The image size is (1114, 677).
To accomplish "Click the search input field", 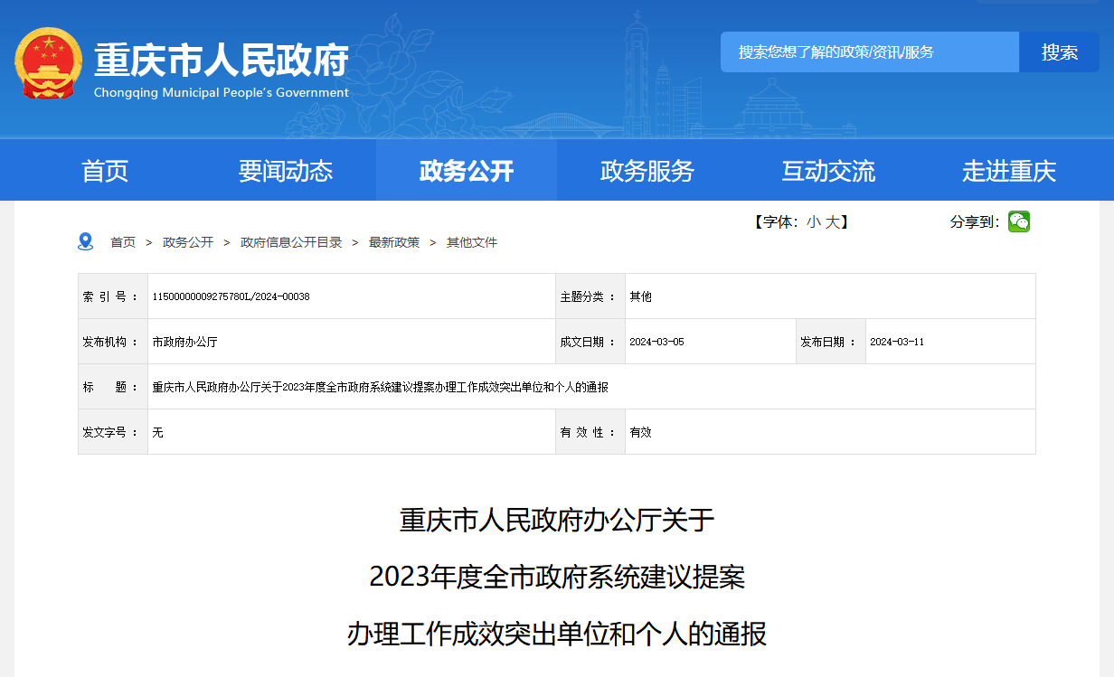I will click(868, 52).
